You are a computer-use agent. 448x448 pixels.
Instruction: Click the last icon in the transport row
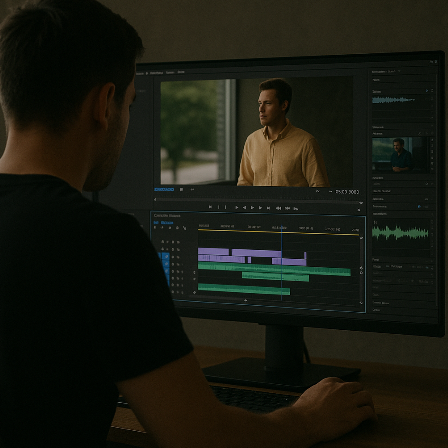[296, 208]
